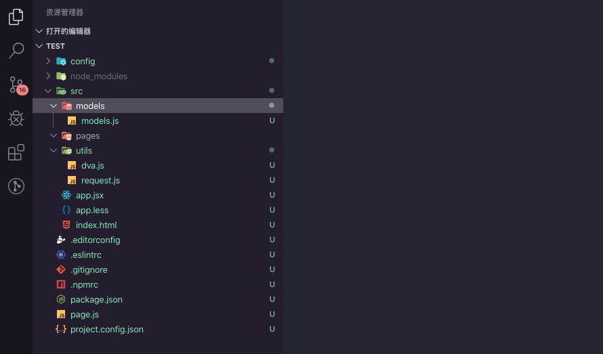Click the models folder red icon
Image resolution: width=603 pixels, height=354 pixels.
pyautogui.click(x=66, y=106)
